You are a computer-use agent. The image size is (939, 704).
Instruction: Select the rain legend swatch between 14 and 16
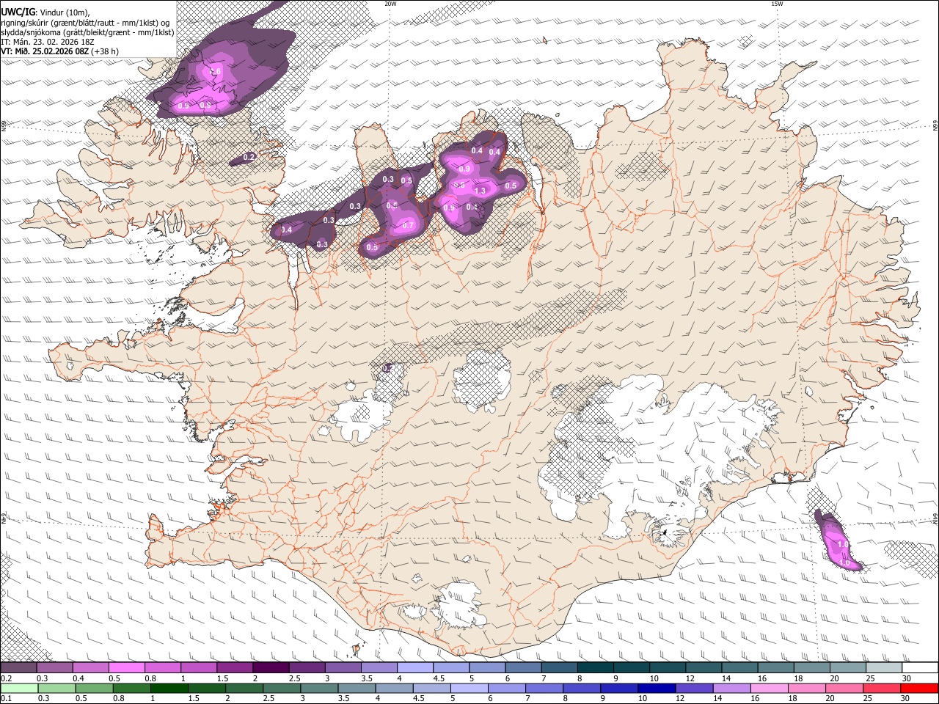click(x=731, y=688)
